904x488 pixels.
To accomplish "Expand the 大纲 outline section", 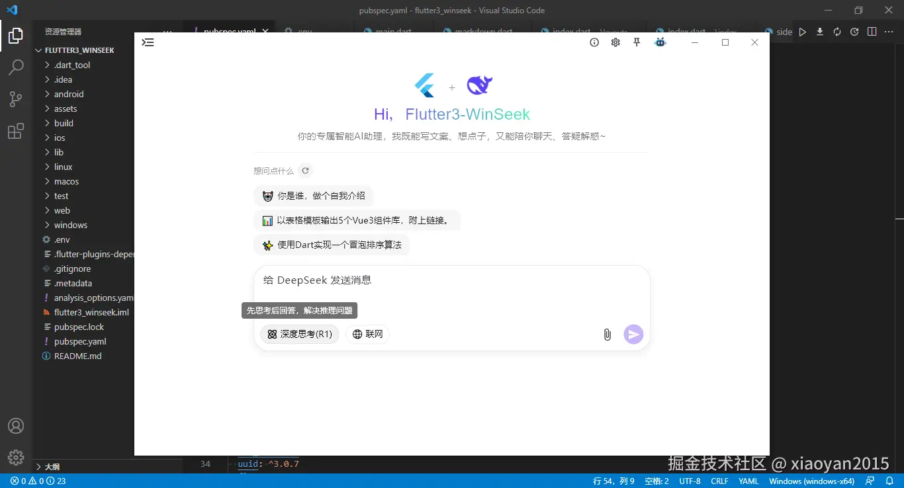I will pyautogui.click(x=52, y=466).
